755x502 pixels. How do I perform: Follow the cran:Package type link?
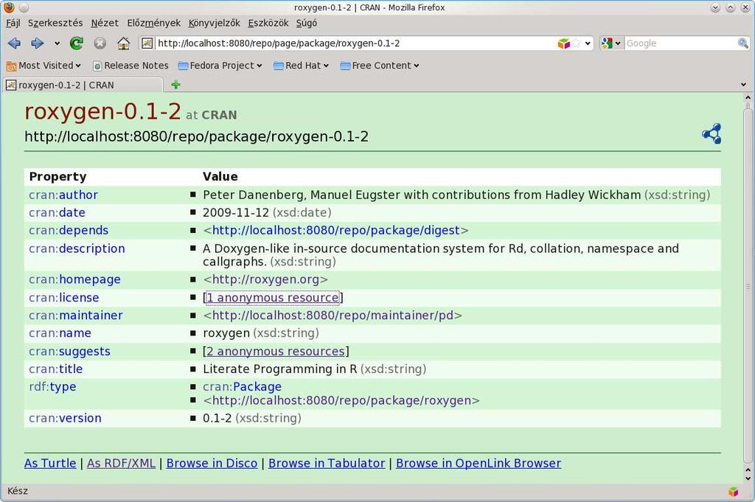tap(242, 387)
